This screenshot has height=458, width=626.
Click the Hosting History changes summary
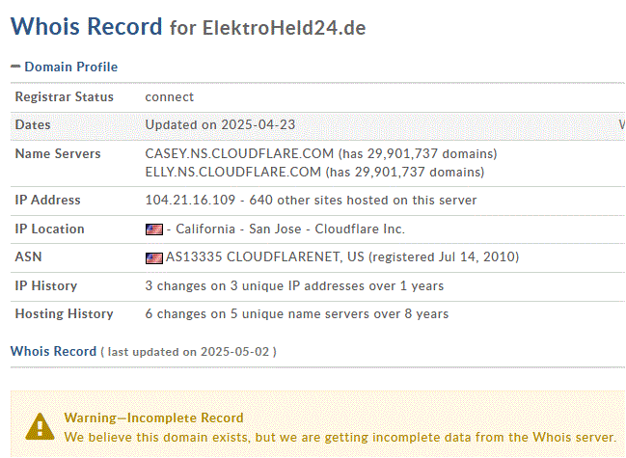pos(296,314)
